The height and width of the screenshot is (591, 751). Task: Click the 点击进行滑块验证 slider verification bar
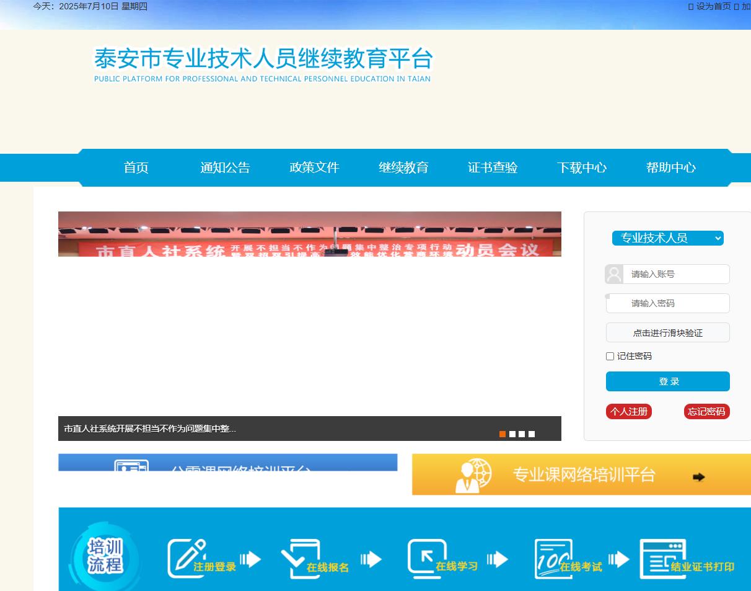(x=667, y=332)
